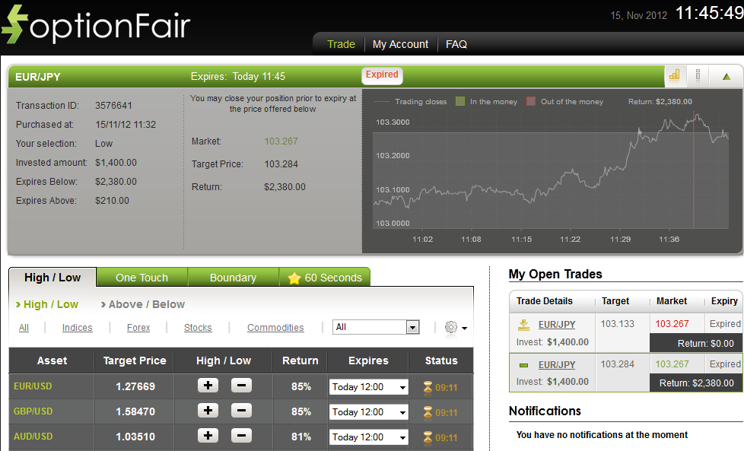Open the My Account menu
The image size is (744, 451).
tap(400, 44)
